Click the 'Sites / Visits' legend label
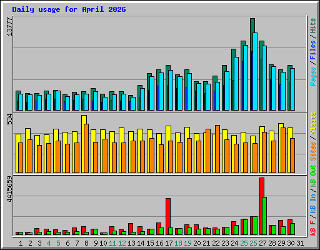 (x=313, y=136)
